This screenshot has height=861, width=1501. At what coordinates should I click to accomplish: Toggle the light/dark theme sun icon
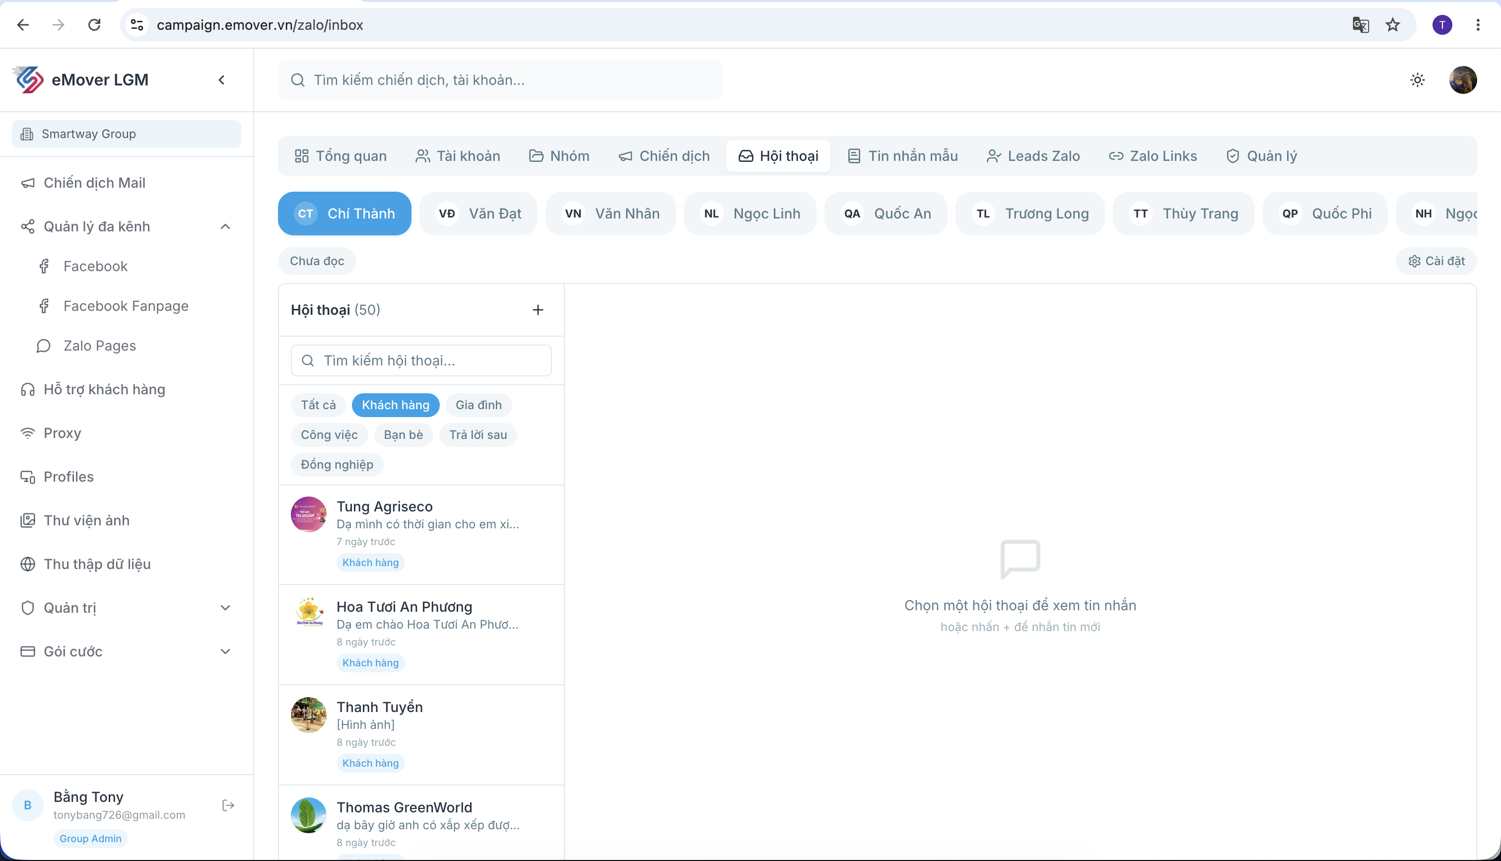(x=1417, y=80)
